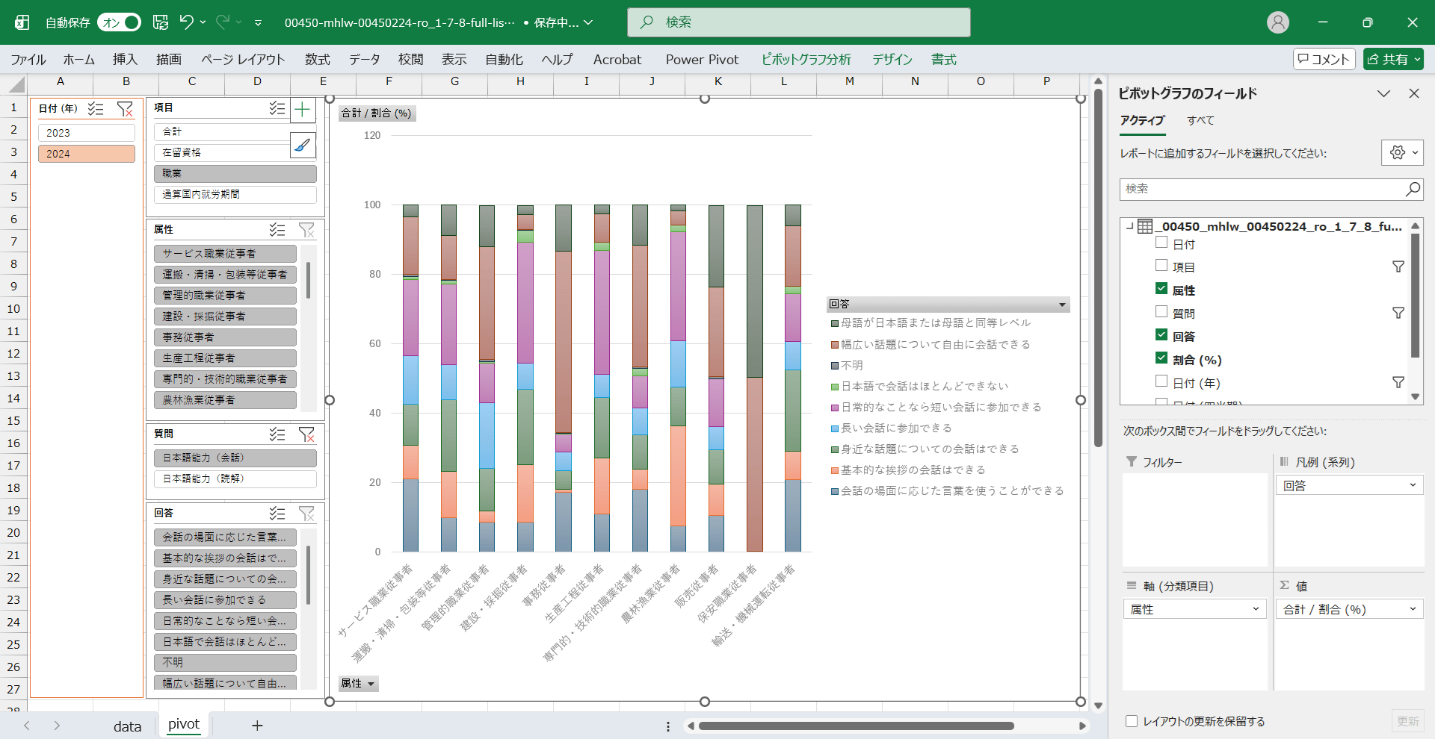Screen dimensions: 1435x739
Task: Clear filter on 日付 (年) slicer
Action: pos(125,109)
